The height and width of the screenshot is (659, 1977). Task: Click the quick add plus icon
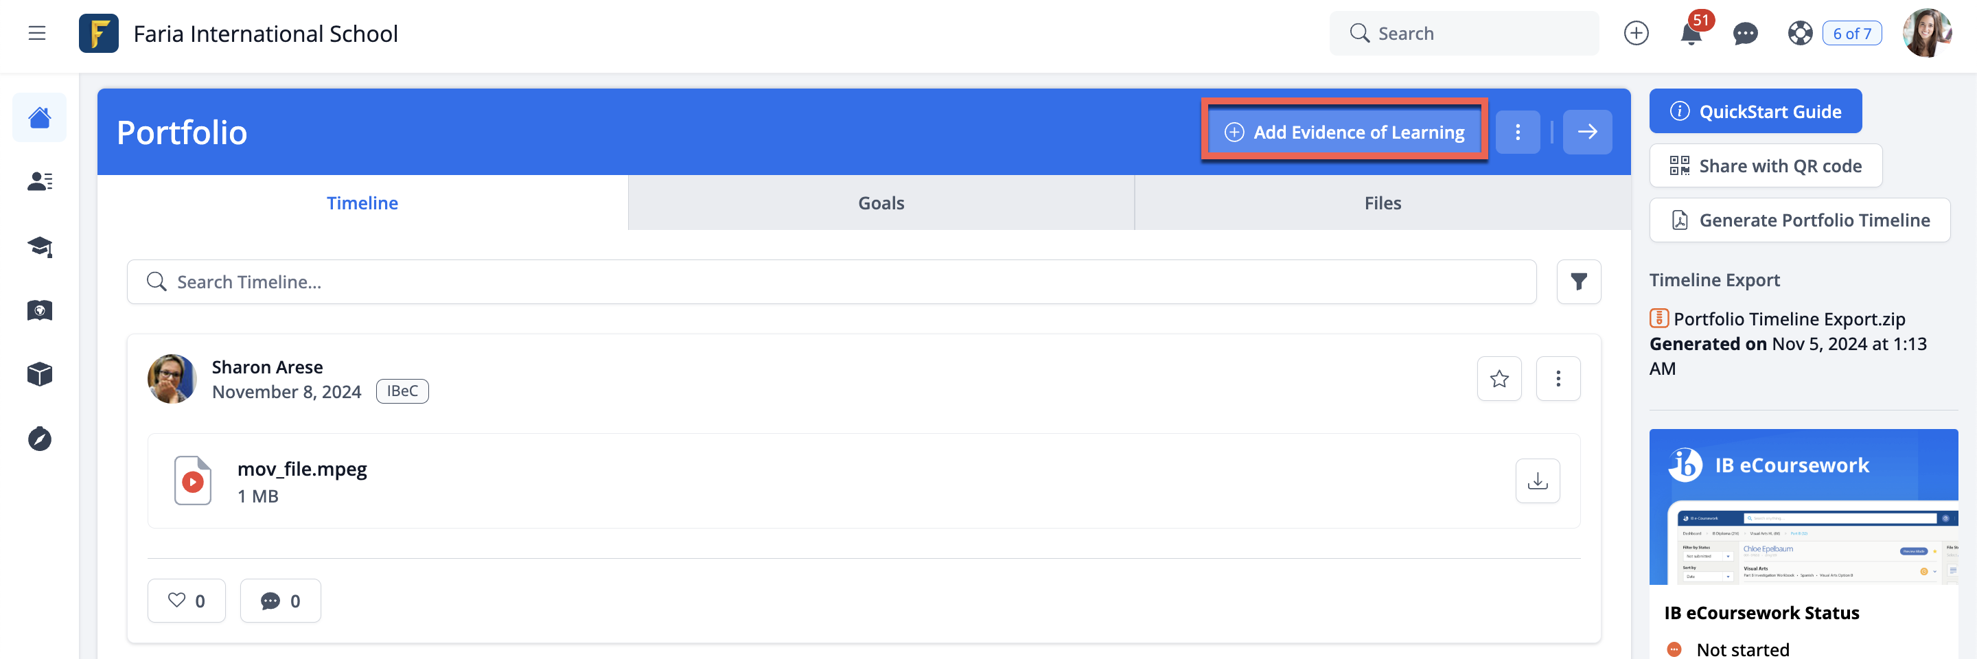click(x=1635, y=34)
